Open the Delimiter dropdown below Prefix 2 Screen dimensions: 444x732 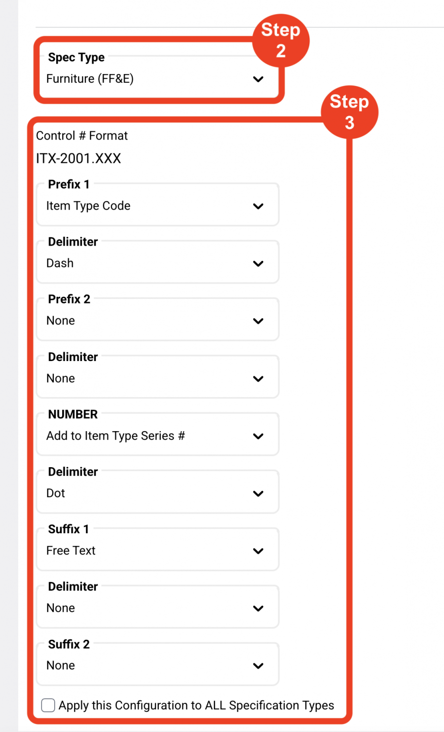[x=158, y=378]
